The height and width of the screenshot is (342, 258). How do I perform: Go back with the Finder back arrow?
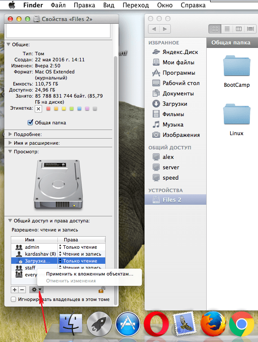[154, 29]
